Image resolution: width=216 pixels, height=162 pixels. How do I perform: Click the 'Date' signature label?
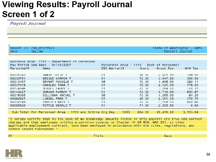pyautogui.click(x=168, y=136)
